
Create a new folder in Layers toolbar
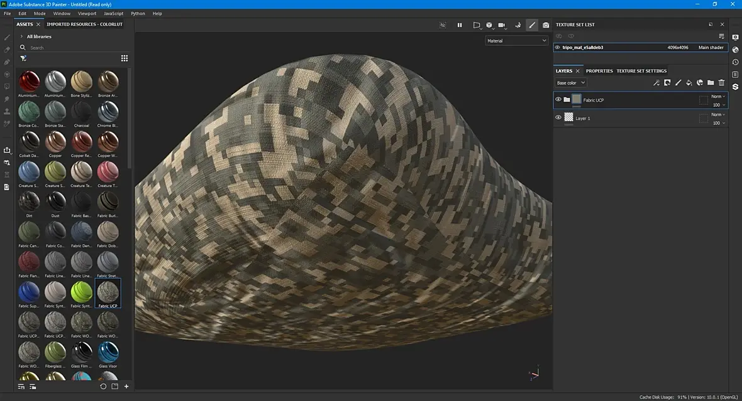pos(711,83)
